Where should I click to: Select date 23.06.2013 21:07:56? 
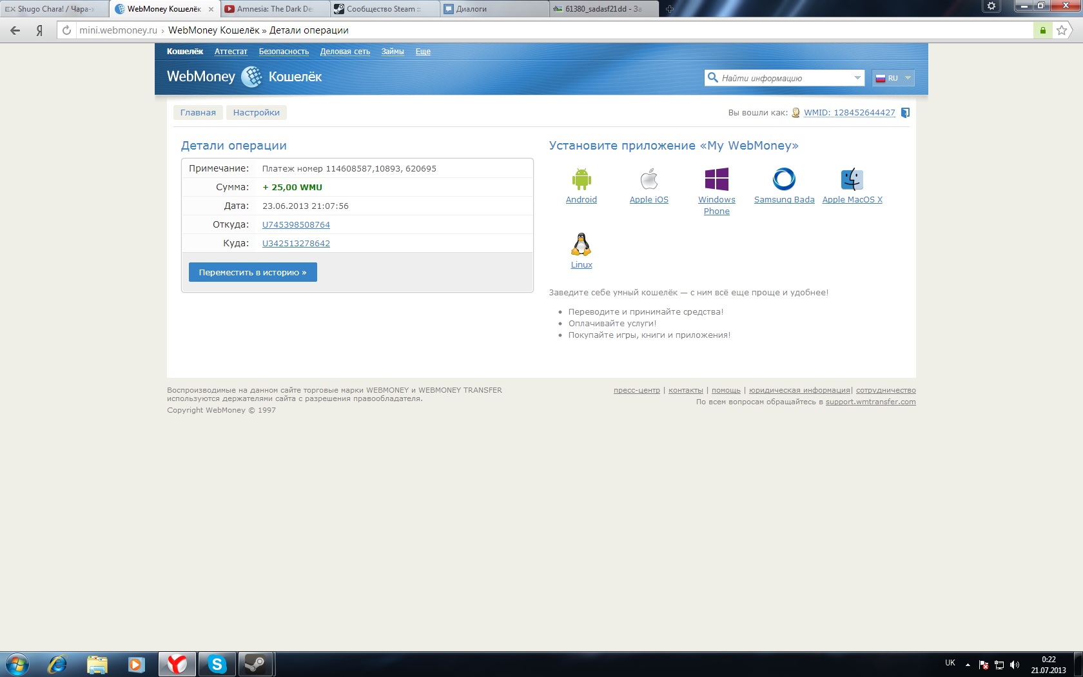pos(306,206)
